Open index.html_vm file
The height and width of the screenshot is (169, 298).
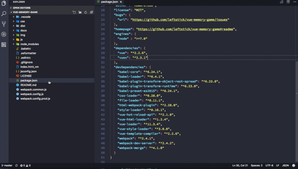point(29,67)
